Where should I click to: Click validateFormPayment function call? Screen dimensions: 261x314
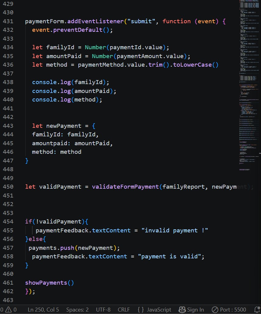point(125,187)
